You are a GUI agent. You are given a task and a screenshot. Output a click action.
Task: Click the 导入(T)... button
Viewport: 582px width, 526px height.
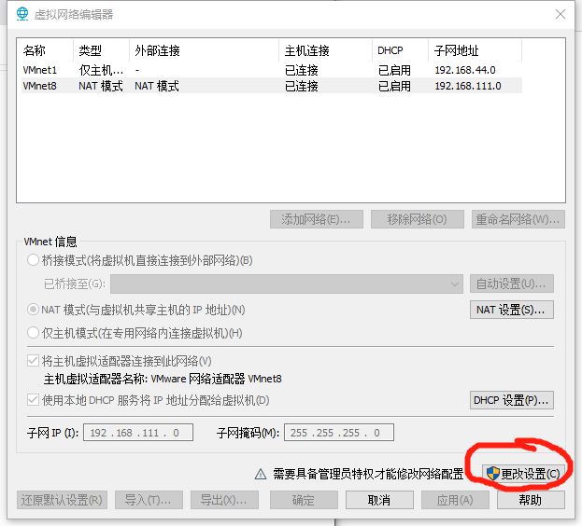[149, 500]
